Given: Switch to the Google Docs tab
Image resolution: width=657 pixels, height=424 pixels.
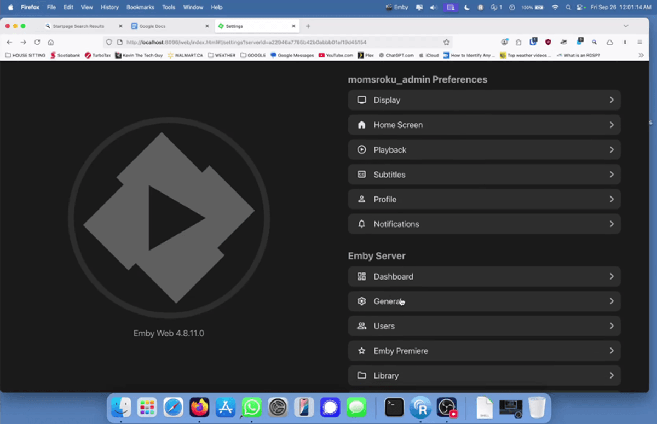Looking at the screenshot, I should pos(170,26).
